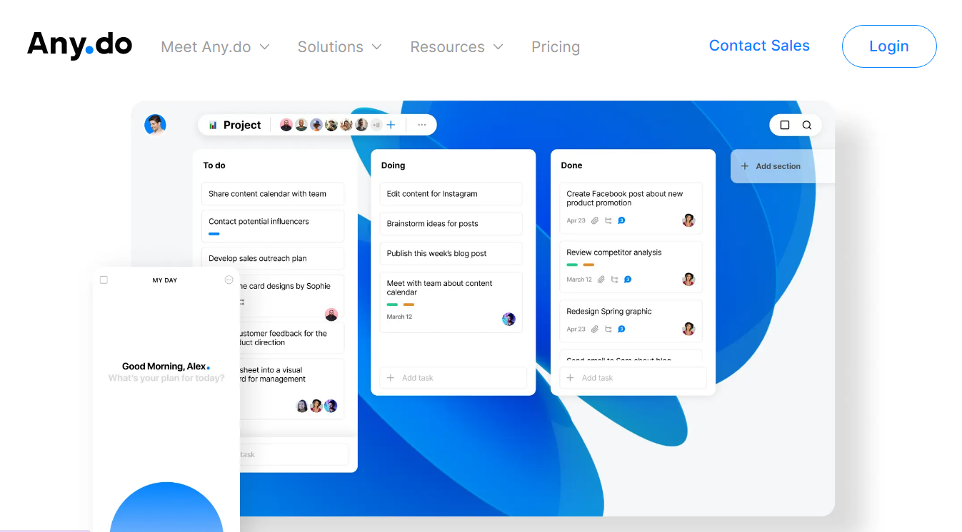Image resolution: width=962 pixels, height=532 pixels.
Task: Click the avatar on Review competitor analysis card
Action: coord(688,279)
